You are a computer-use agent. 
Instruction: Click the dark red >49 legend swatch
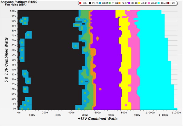[x=168, y=3]
